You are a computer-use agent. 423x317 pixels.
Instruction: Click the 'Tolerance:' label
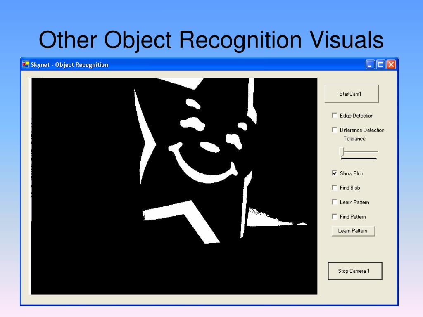point(355,139)
